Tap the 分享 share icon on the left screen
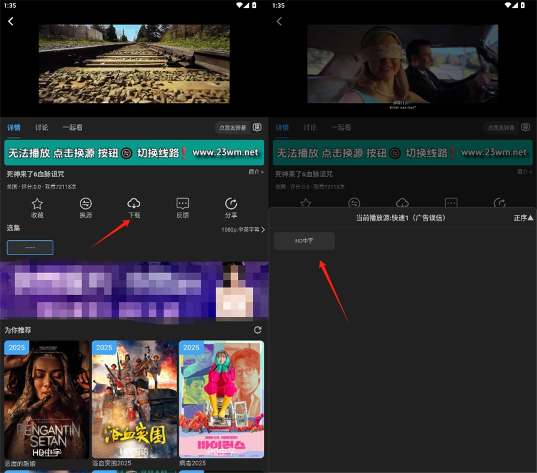This screenshot has width=537, height=473. (x=231, y=204)
